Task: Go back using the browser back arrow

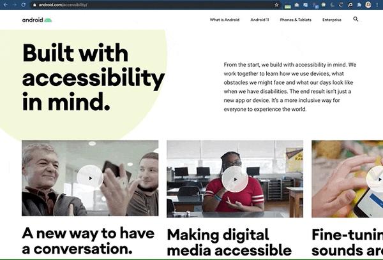Action: [6, 4]
